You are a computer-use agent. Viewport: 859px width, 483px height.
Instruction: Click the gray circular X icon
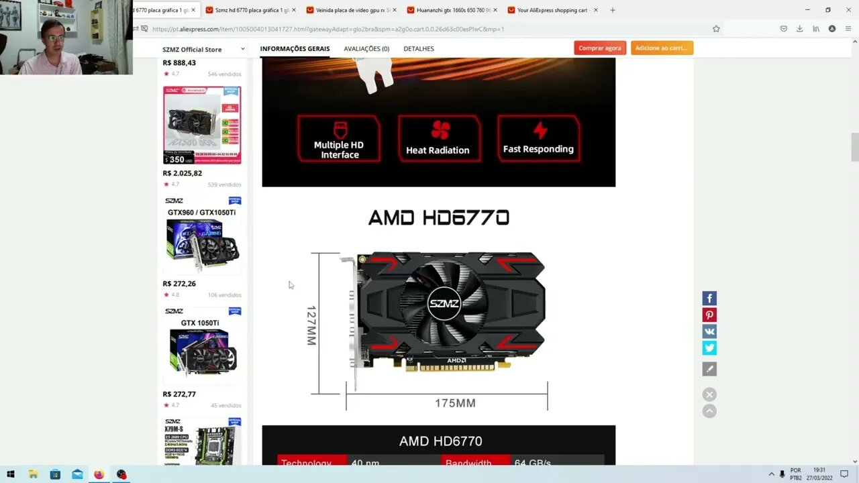coord(709,394)
